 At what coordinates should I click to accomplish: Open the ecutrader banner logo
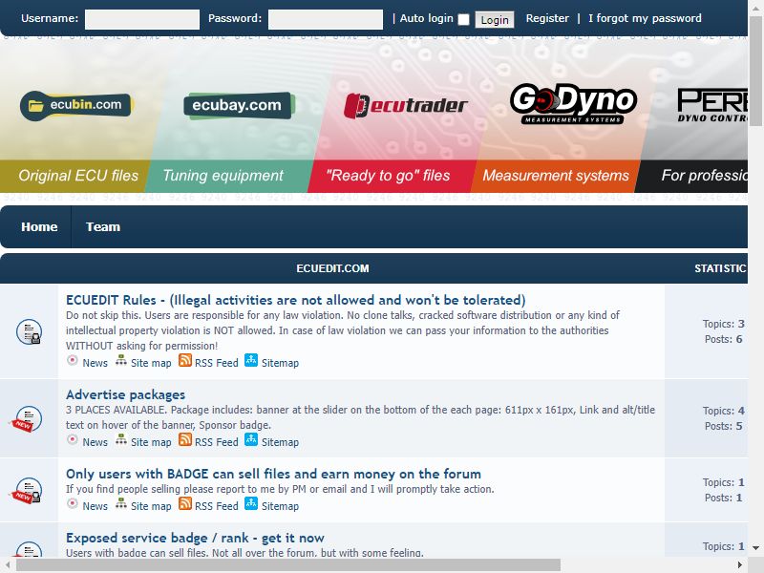coord(405,105)
